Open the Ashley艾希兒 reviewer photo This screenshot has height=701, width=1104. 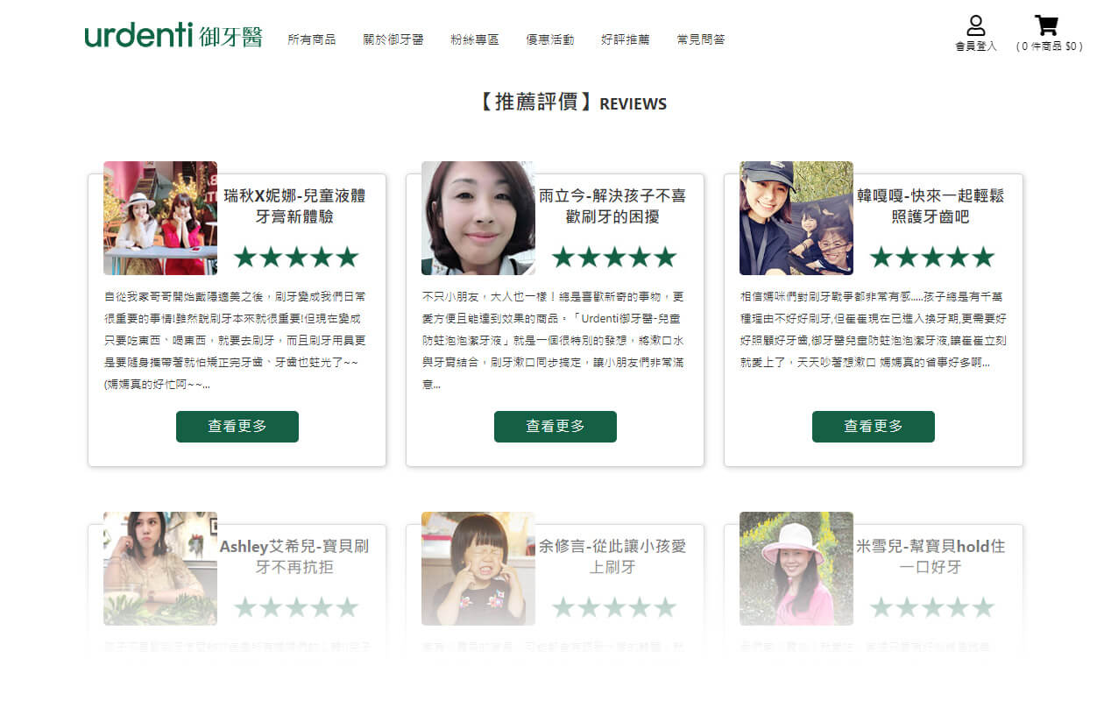160,569
